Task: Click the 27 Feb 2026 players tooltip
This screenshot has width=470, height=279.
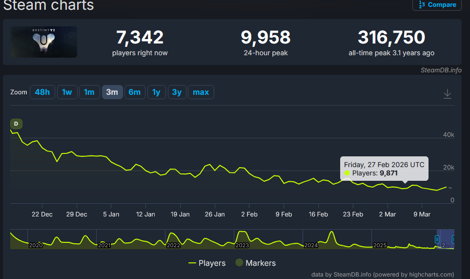Action: (384, 169)
